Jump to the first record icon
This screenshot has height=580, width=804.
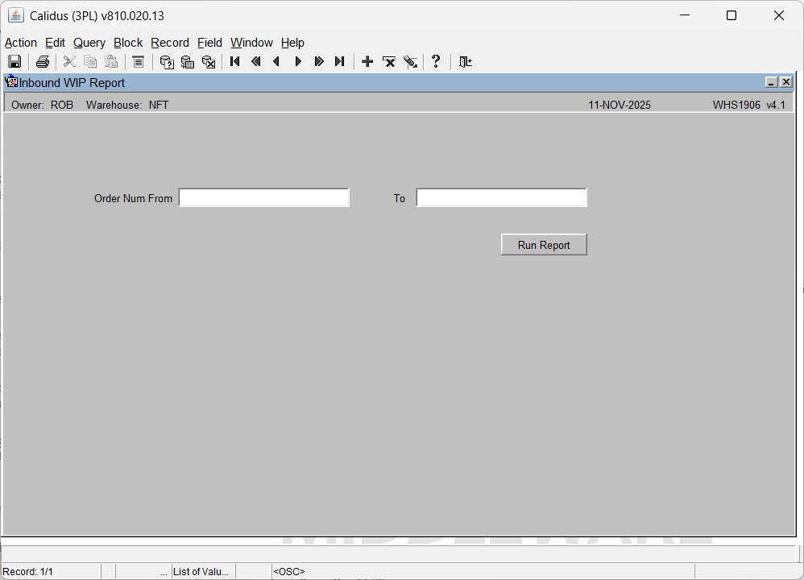click(x=235, y=62)
